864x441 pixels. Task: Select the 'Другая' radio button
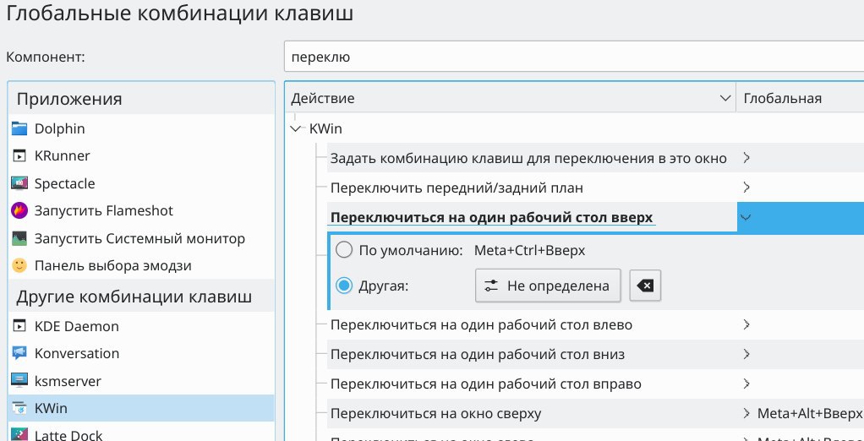pyautogui.click(x=344, y=286)
